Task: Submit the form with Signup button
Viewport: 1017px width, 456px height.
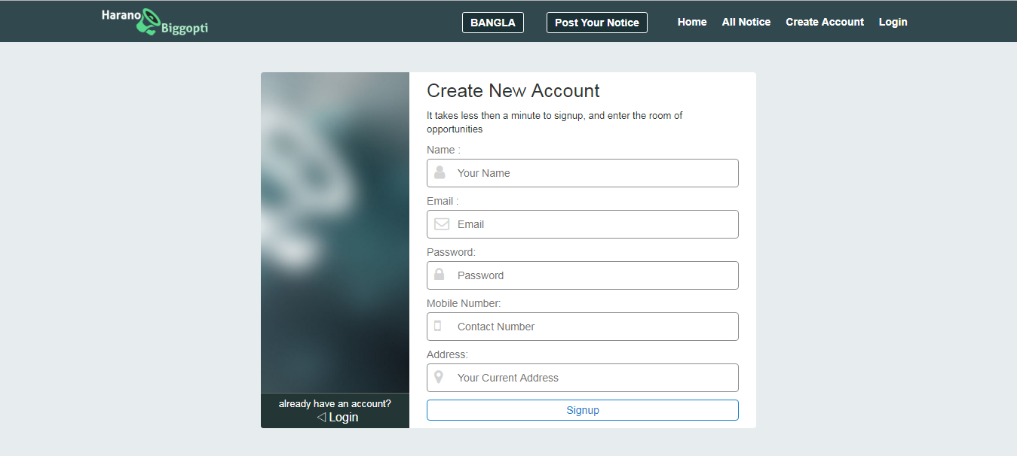Action: tap(582, 410)
